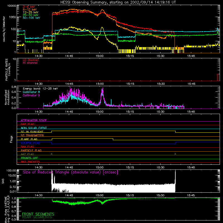223x223 pixels.
Task: Select the 12-25 keV legend label
Action: (30, 12)
